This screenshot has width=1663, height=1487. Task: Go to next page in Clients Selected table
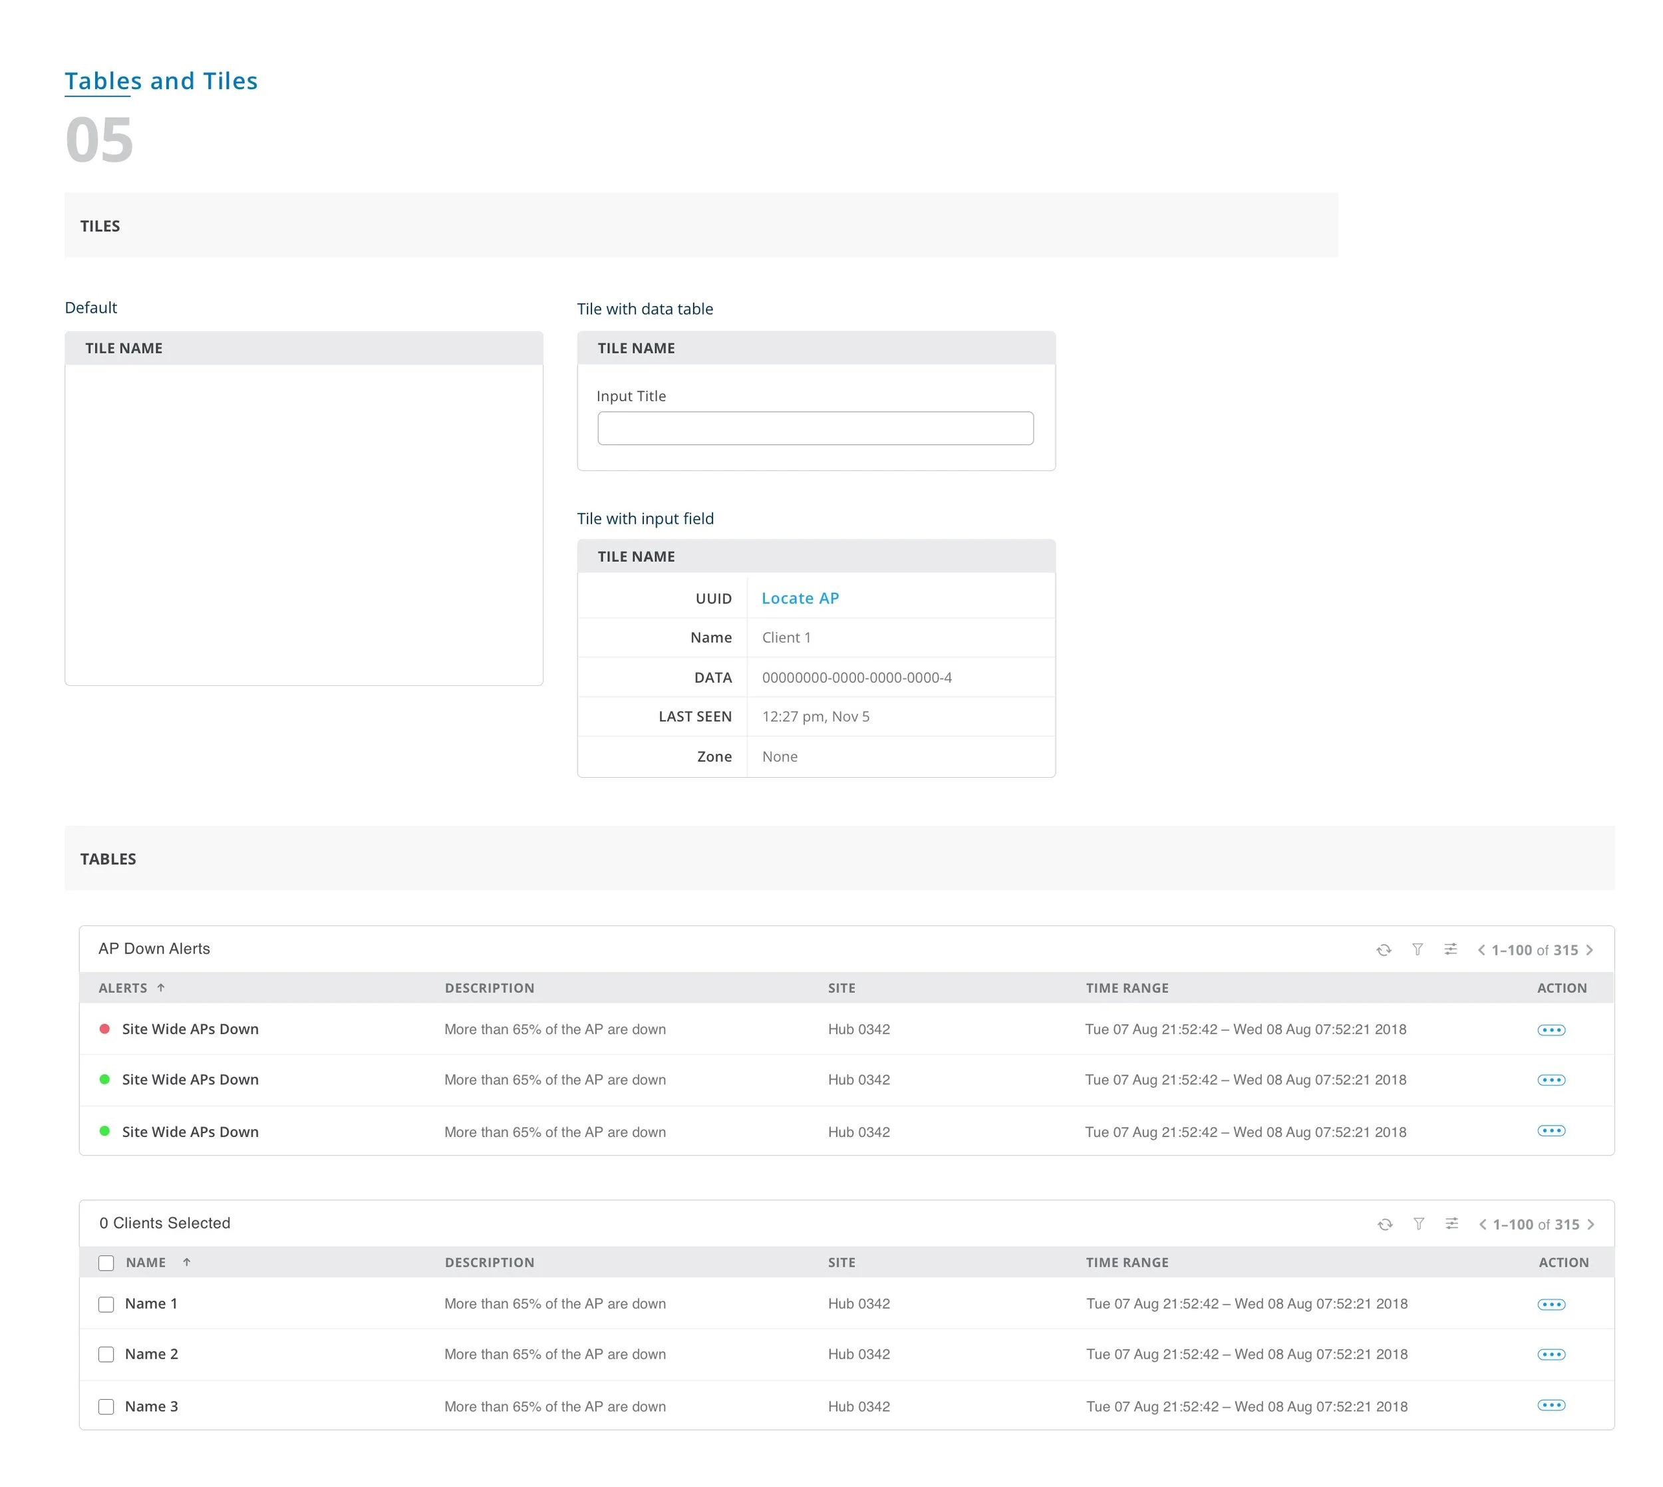pyautogui.click(x=1590, y=1225)
